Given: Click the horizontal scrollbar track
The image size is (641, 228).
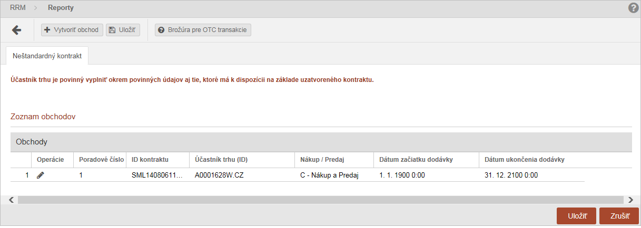Looking at the screenshot, I should [x=321, y=200].
